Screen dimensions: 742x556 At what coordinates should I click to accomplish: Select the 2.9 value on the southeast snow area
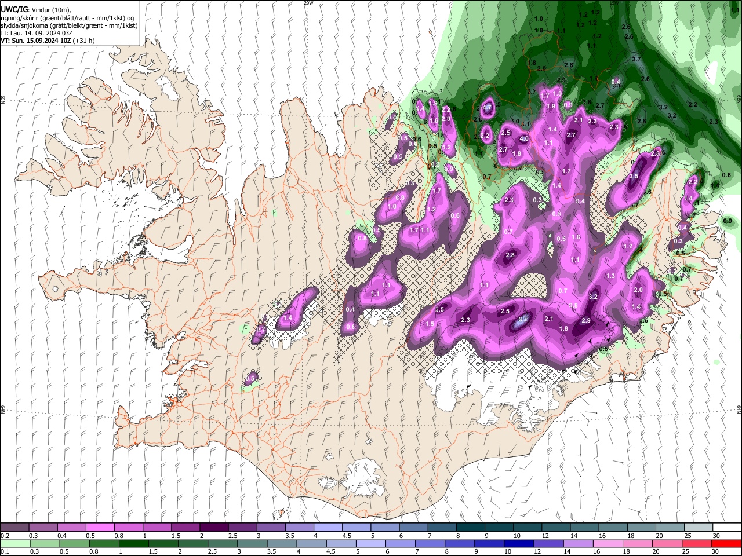[586, 320]
